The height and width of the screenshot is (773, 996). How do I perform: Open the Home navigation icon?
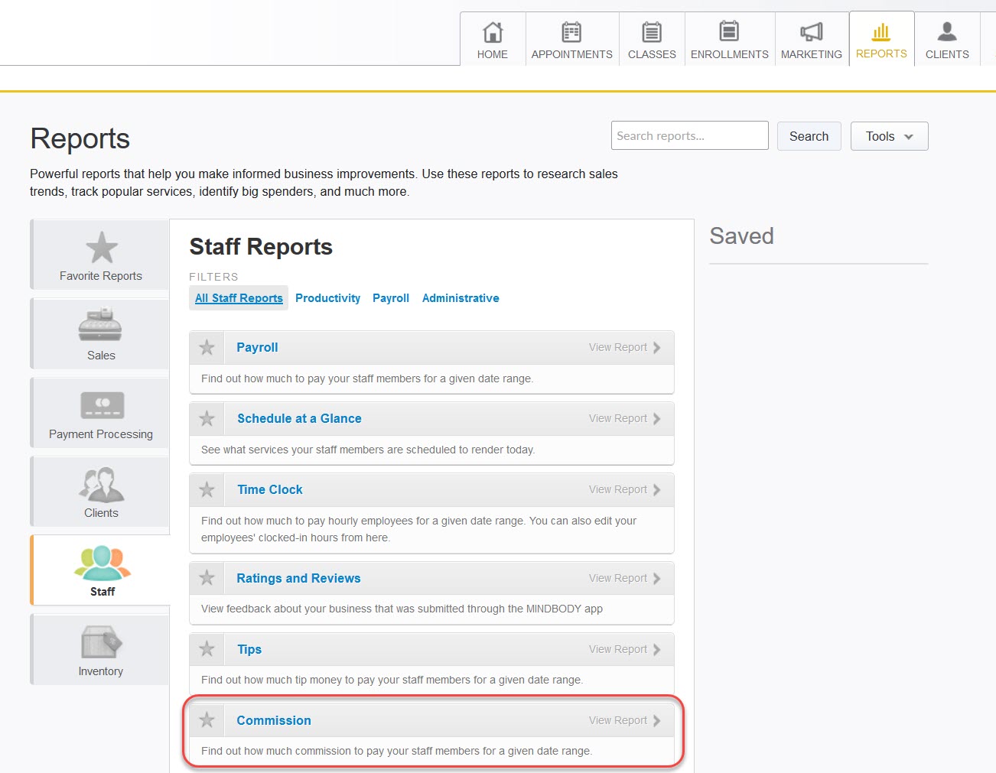pyautogui.click(x=493, y=33)
